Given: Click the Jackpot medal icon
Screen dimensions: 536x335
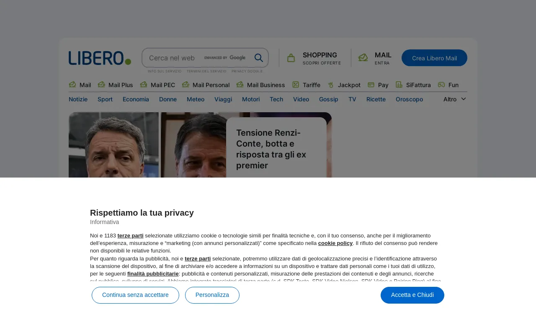Looking at the screenshot, I should coord(331,85).
